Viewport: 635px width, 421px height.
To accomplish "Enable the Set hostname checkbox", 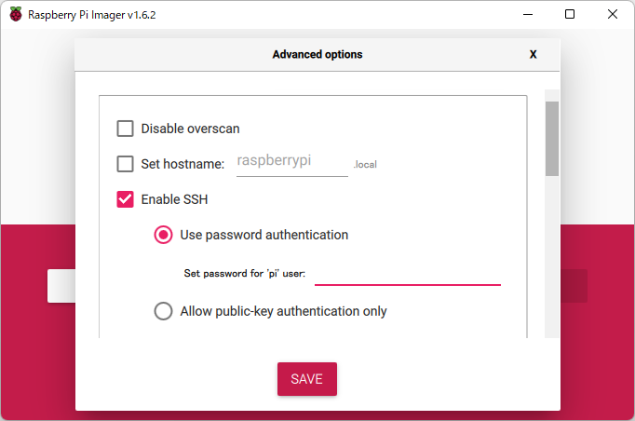I will (x=125, y=164).
